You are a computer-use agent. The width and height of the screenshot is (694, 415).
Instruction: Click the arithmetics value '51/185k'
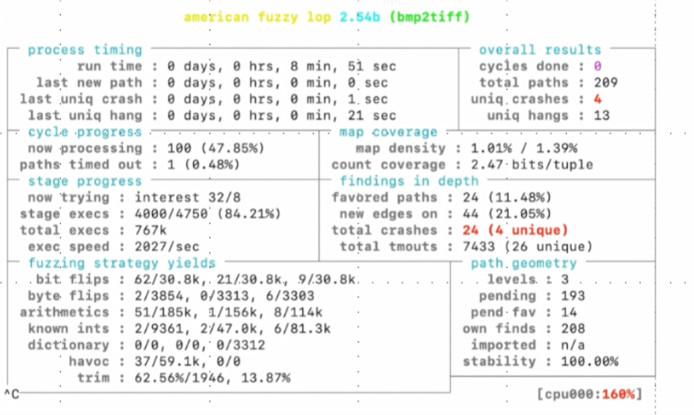click(162, 312)
